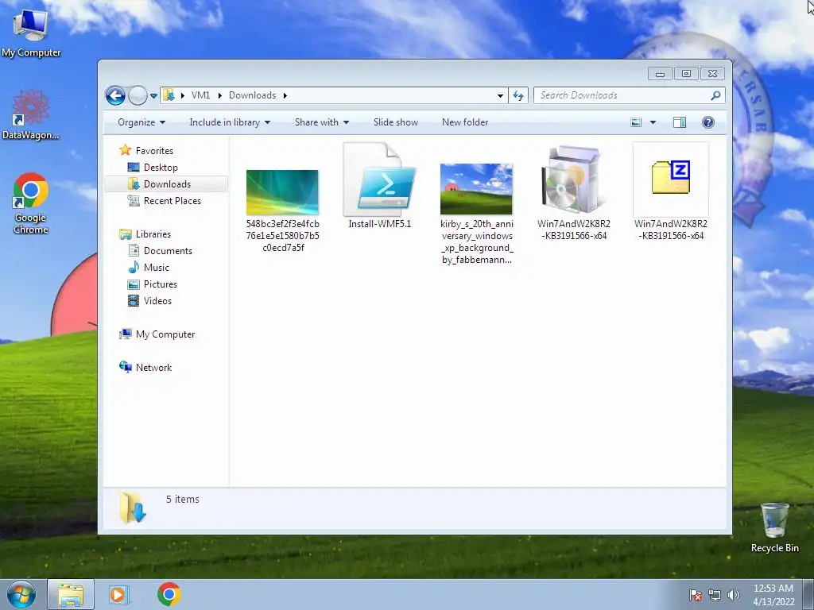814x610 pixels.
Task: Click the Install-WMF5.1 file name
Action: pyautogui.click(x=379, y=224)
